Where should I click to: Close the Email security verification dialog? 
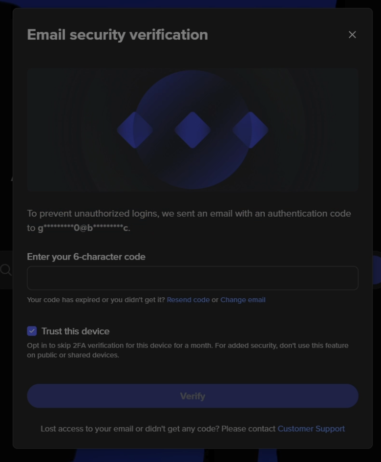352,35
